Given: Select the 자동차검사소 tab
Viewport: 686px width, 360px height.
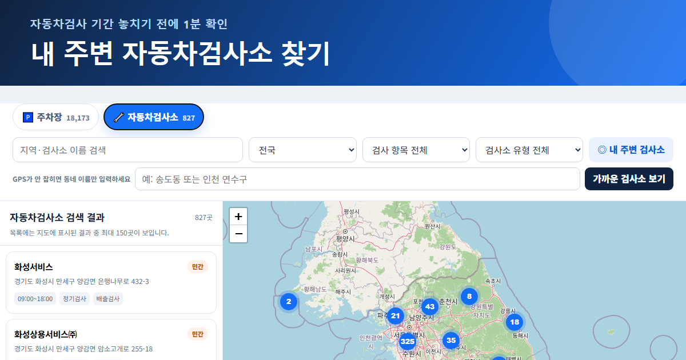Looking at the screenshot, I should [x=154, y=117].
